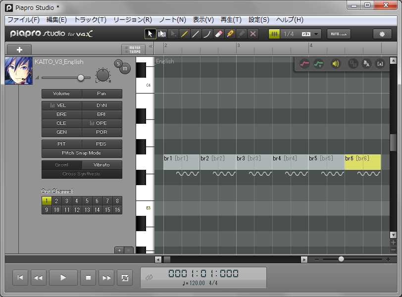Toggle the METER TEMPO display
The height and width of the screenshot is (297, 402).
pos(133,49)
